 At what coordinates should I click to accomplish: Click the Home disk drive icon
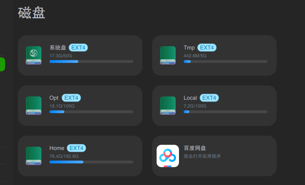pyautogui.click(x=34, y=156)
